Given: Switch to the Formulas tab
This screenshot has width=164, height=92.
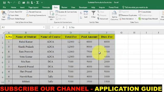Looking at the screenshot, I should pos(46,7).
